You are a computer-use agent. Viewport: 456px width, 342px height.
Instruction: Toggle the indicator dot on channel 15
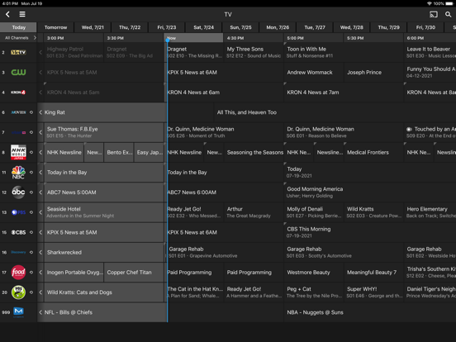pos(31,232)
